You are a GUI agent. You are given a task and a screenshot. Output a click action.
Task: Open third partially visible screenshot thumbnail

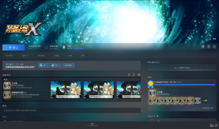click(x=129, y=90)
